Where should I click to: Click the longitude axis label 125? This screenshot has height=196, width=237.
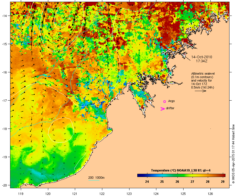tap(183, 194)
